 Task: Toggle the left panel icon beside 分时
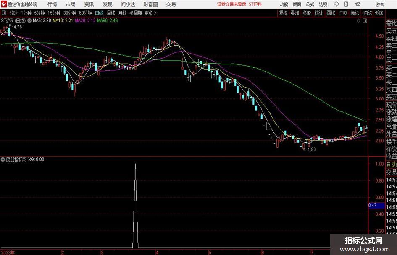coord(3,13)
